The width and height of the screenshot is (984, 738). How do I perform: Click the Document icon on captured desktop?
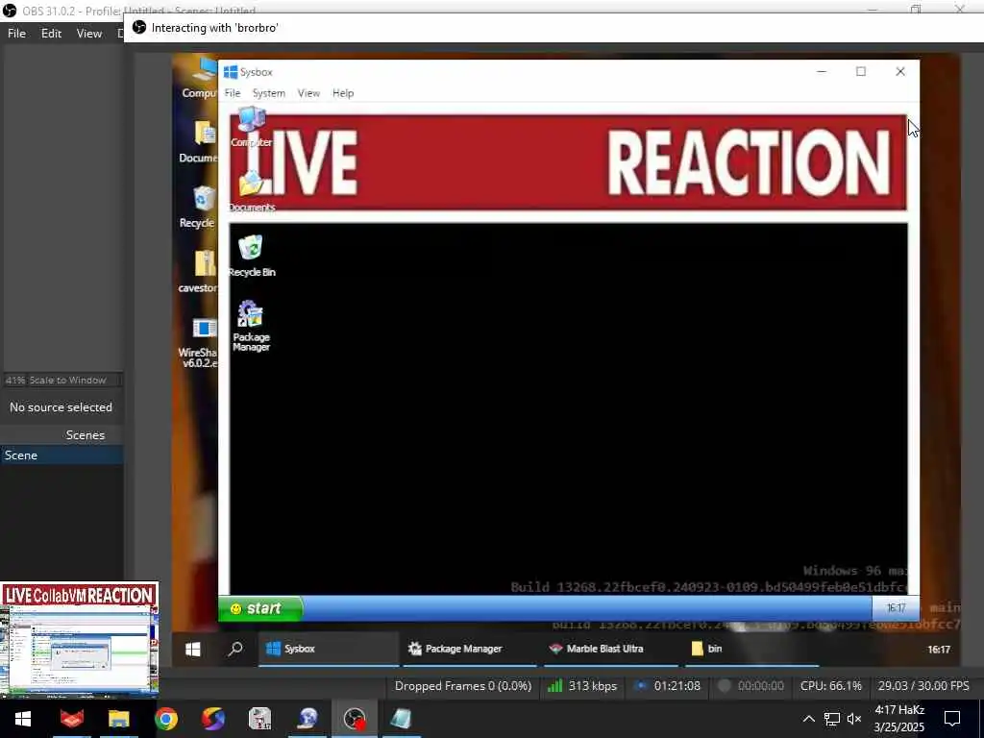coord(200,141)
